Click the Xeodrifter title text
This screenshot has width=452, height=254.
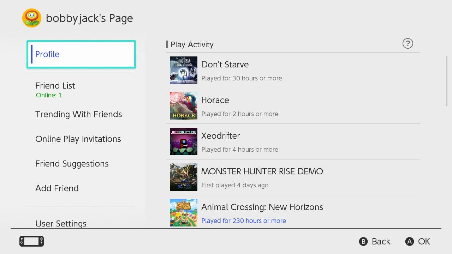220,136
